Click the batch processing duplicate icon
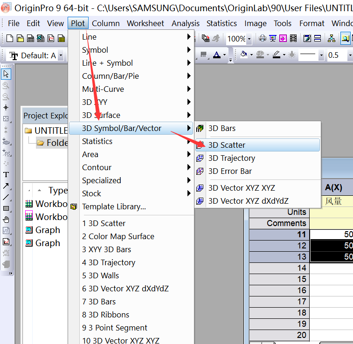353x344 pixels. click(x=205, y=39)
